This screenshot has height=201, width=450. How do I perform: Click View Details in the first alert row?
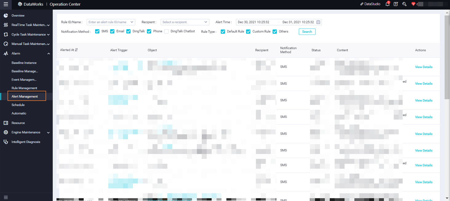tap(424, 67)
